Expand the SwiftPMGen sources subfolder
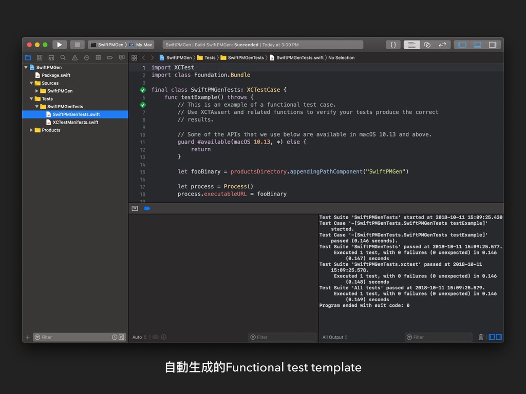 pyautogui.click(x=37, y=91)
